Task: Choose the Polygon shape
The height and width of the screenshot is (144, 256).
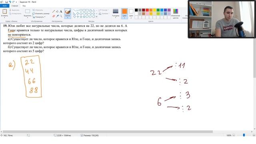Action: 91,10
